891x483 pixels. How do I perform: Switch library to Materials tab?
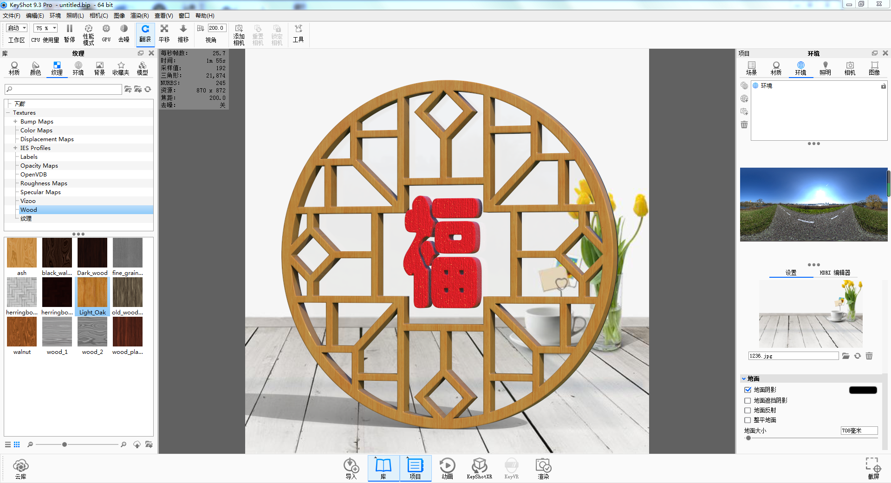click(x=14, y=68)
